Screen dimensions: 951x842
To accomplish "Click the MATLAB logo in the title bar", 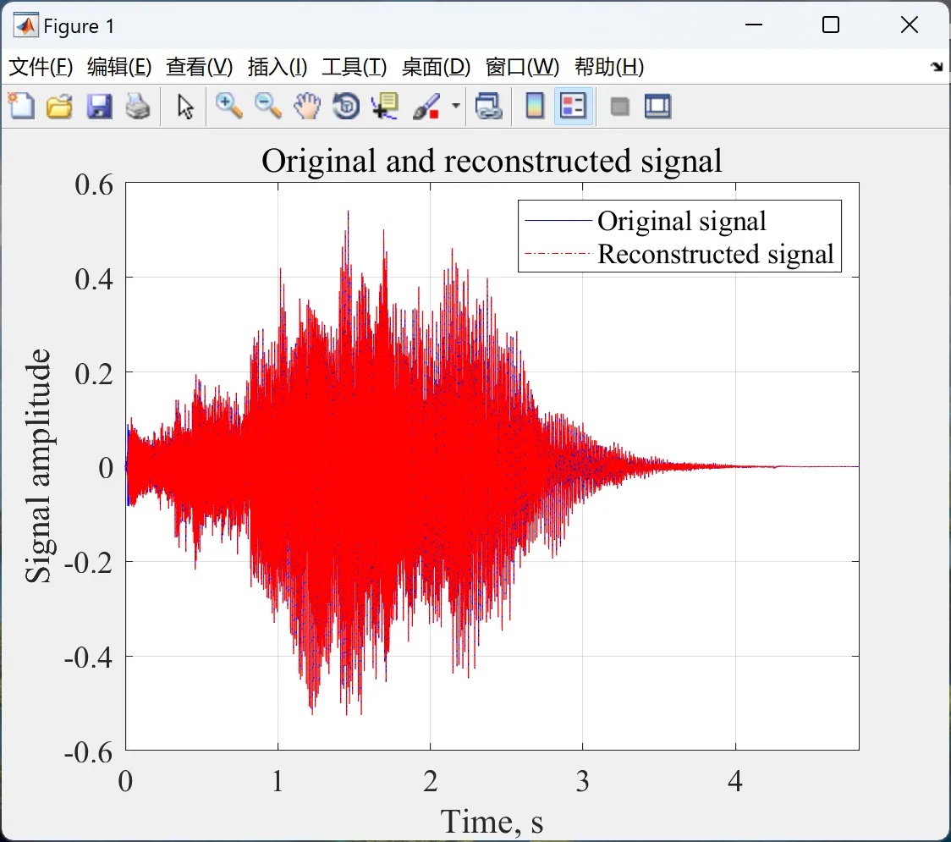I will (26, 25).
